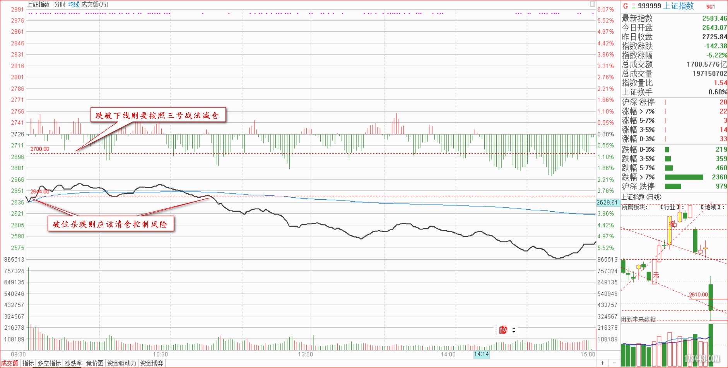
Task: Click the 10:30 time axis label
Action: tap(161, 354)
